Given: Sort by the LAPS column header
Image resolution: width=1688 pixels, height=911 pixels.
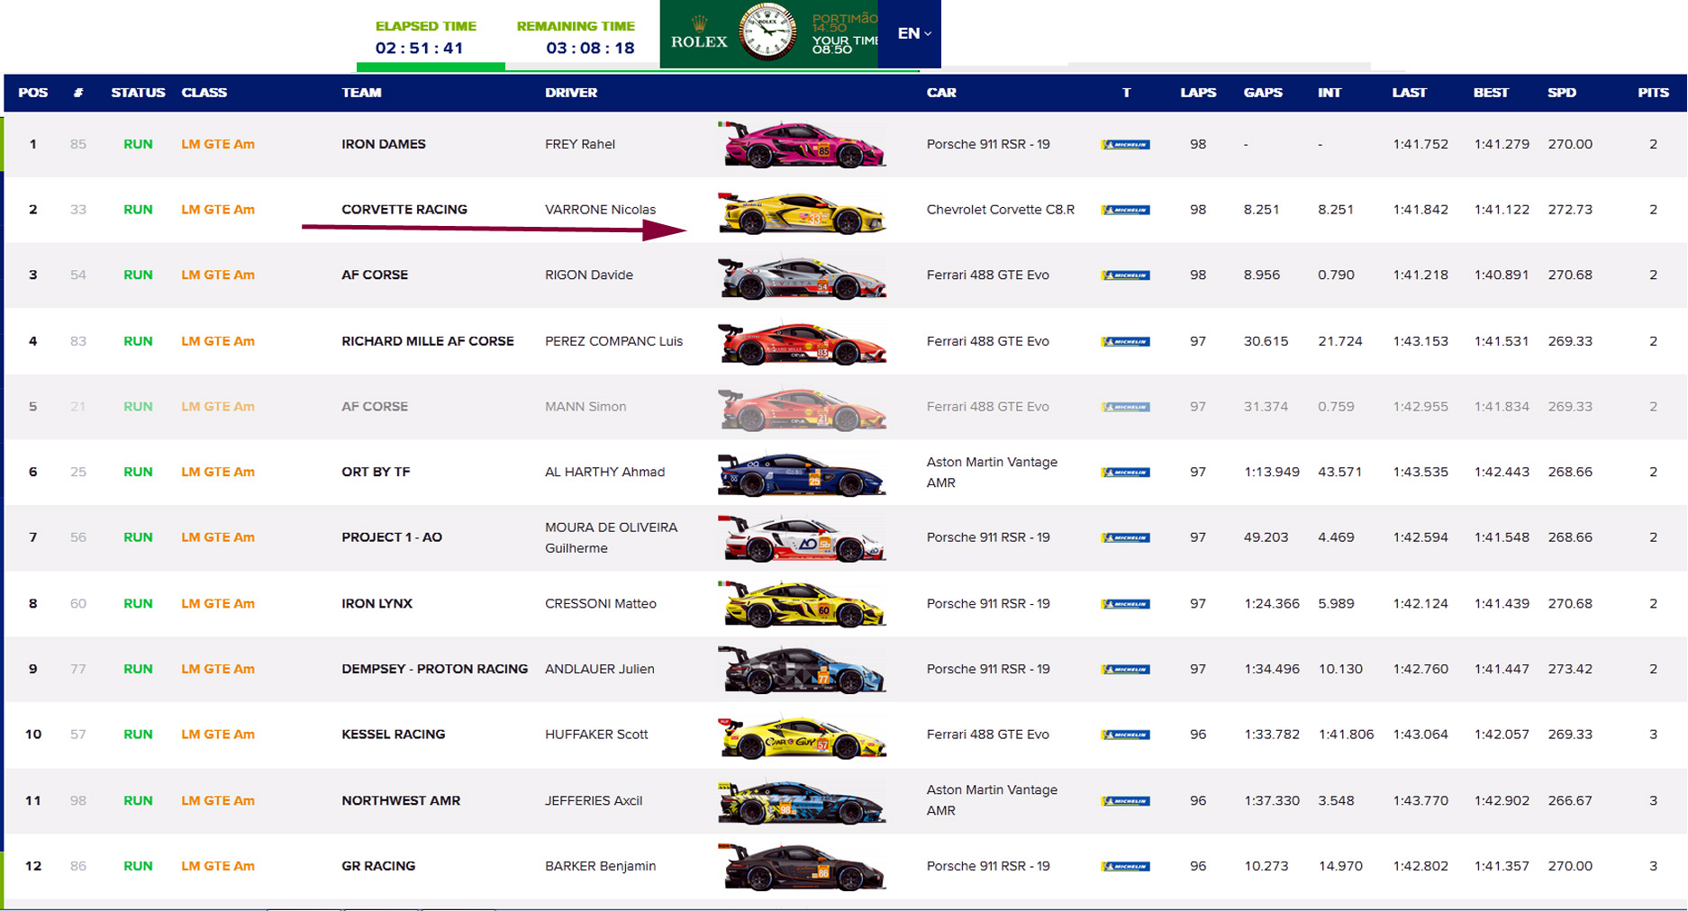Looking at the screenshot, I should tap(1198, 93).
